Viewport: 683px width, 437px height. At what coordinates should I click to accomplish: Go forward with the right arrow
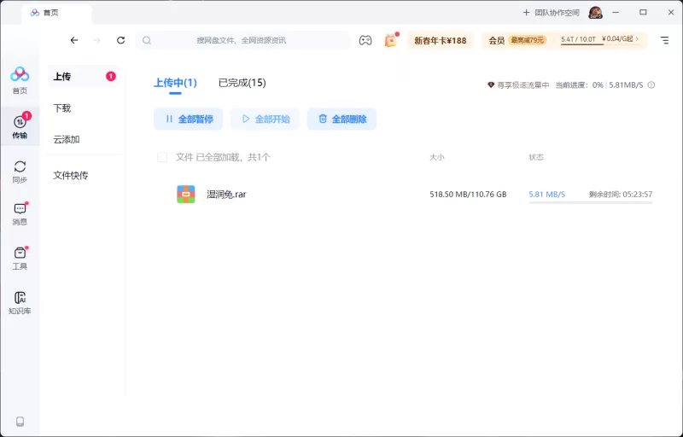coord(96,40)
